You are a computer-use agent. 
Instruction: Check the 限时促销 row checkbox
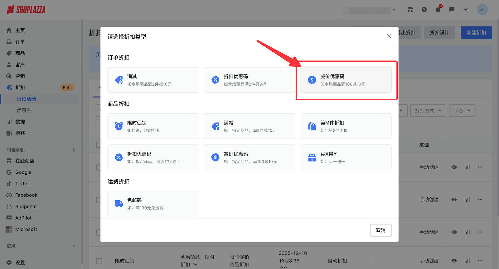click(x=99, y=261)
